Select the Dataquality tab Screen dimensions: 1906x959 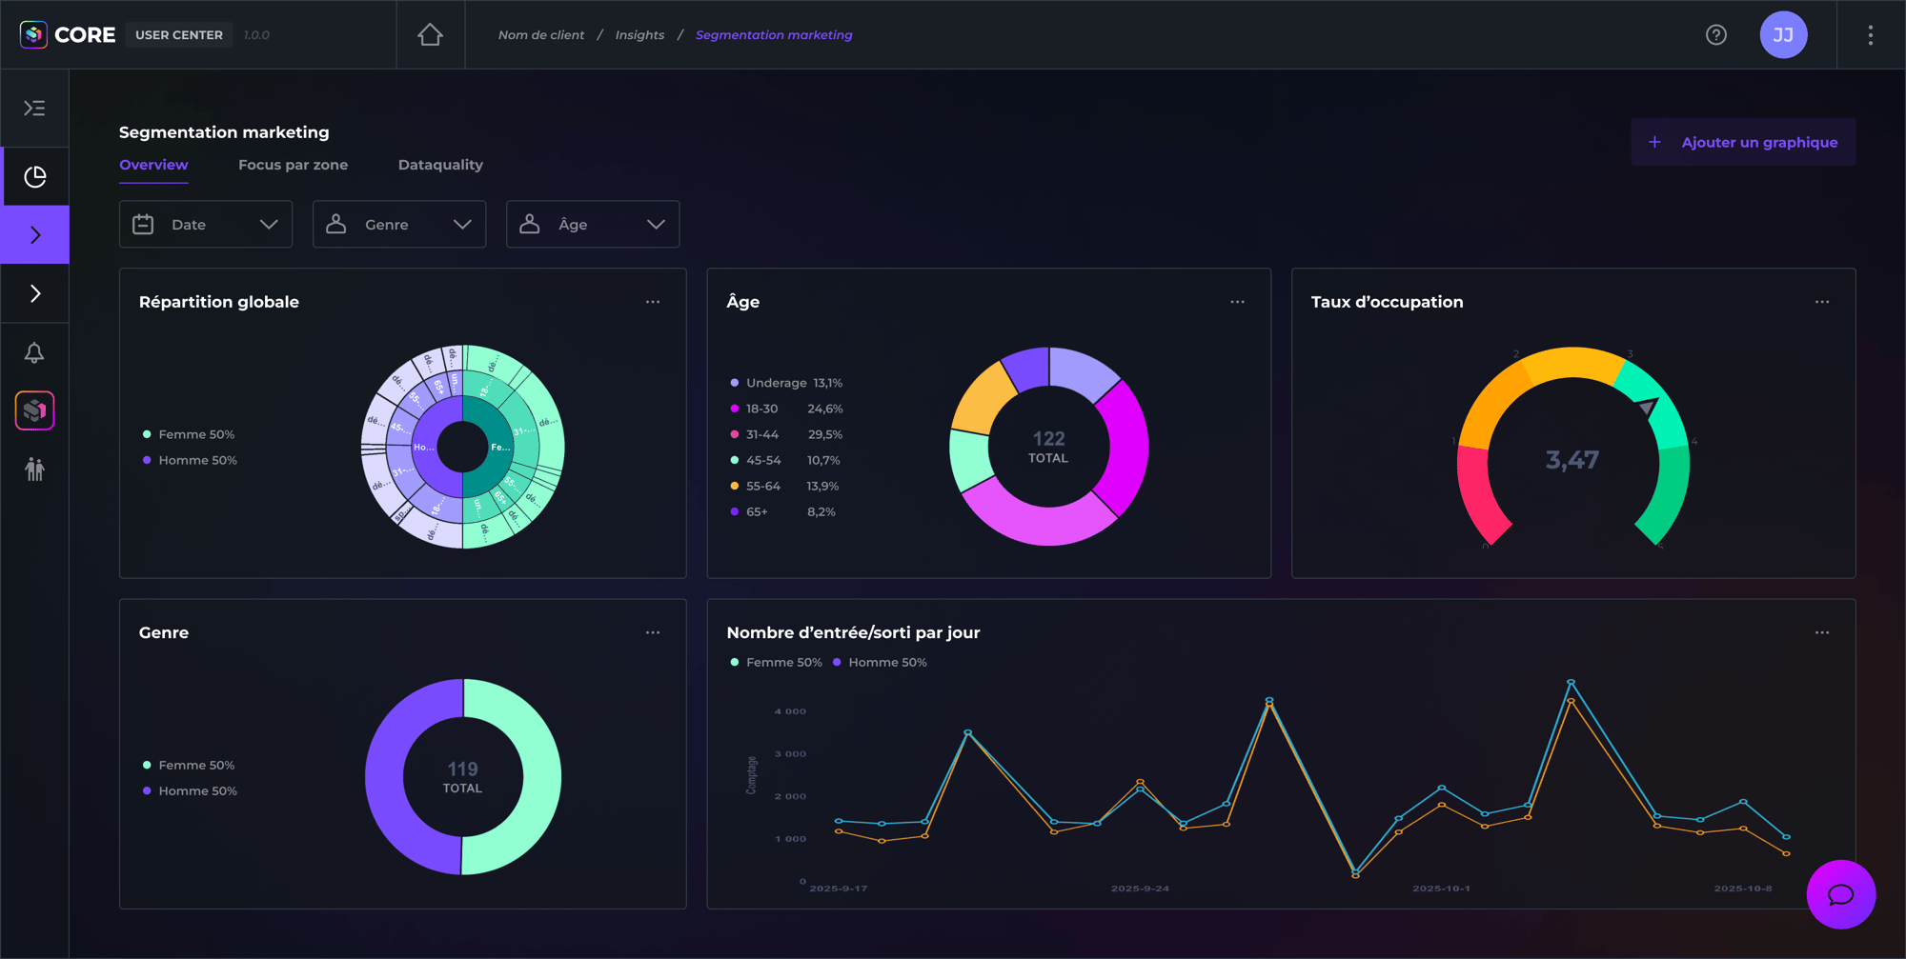440,165
